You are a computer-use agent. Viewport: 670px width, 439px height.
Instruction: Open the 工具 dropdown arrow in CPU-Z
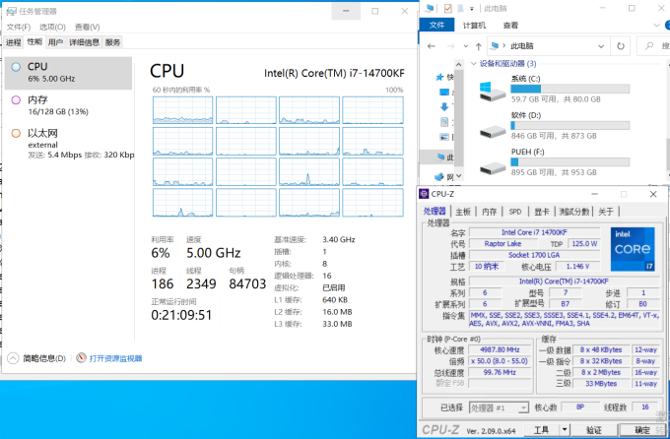pos(565,430)
